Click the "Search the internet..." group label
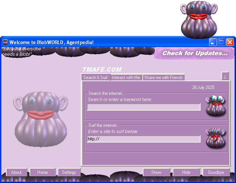The height and width of the screenshot is (183, 236). point(107,93)
